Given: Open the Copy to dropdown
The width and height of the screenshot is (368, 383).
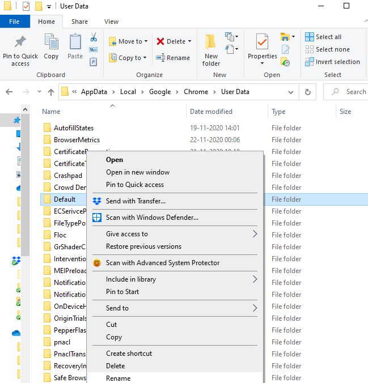Looking at the screenshot, I should [x=128, y=58].
